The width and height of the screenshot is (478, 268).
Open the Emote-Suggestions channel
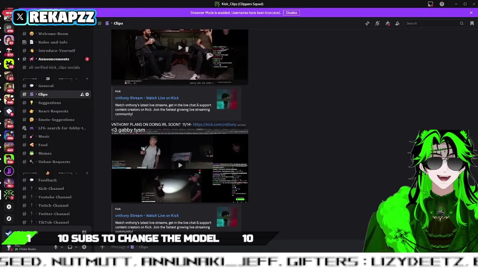[x=55, y=119]
